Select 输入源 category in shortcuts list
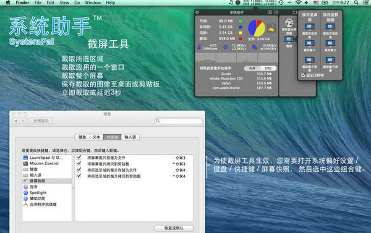371x233 pixels. click(x=47, y=175)
